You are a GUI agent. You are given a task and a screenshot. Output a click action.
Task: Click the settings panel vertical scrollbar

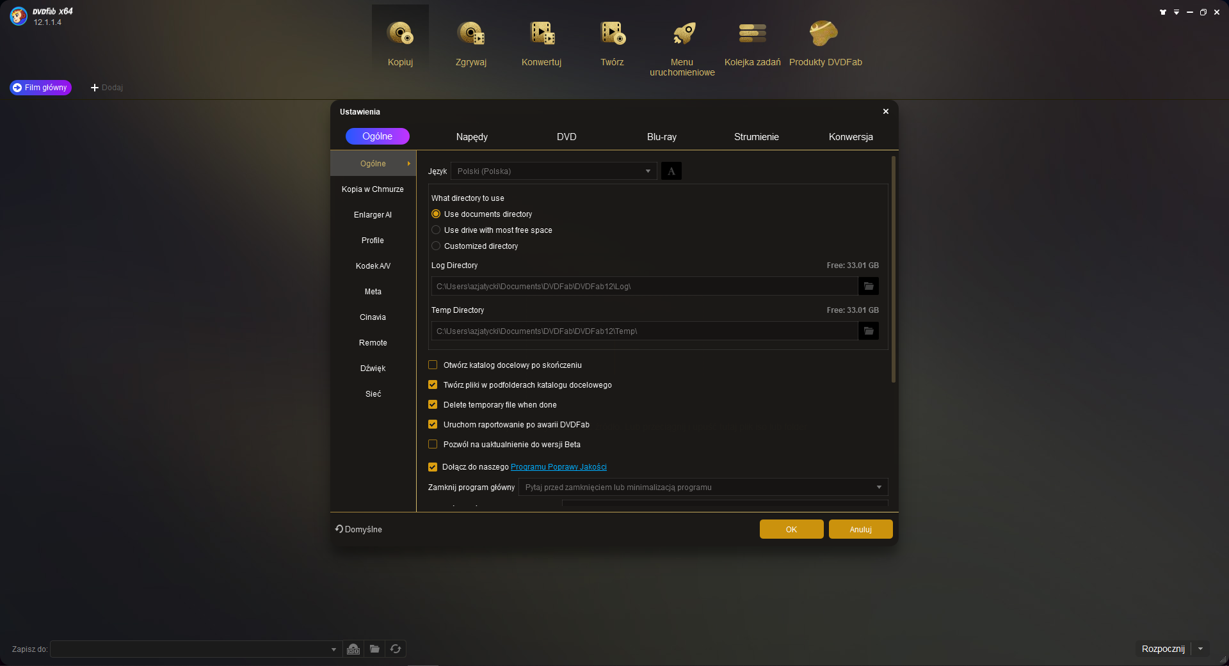tap(894, 269)
